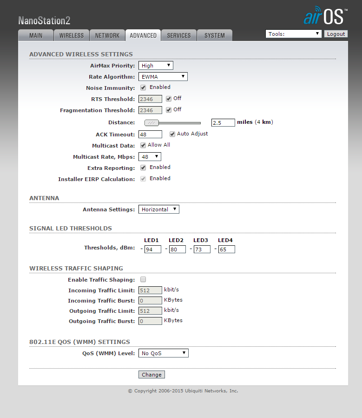This screenshot has width=362, height=418.
Task: Toggle ACK Timeout Auto Adjust checkbox
Action: 172,134
